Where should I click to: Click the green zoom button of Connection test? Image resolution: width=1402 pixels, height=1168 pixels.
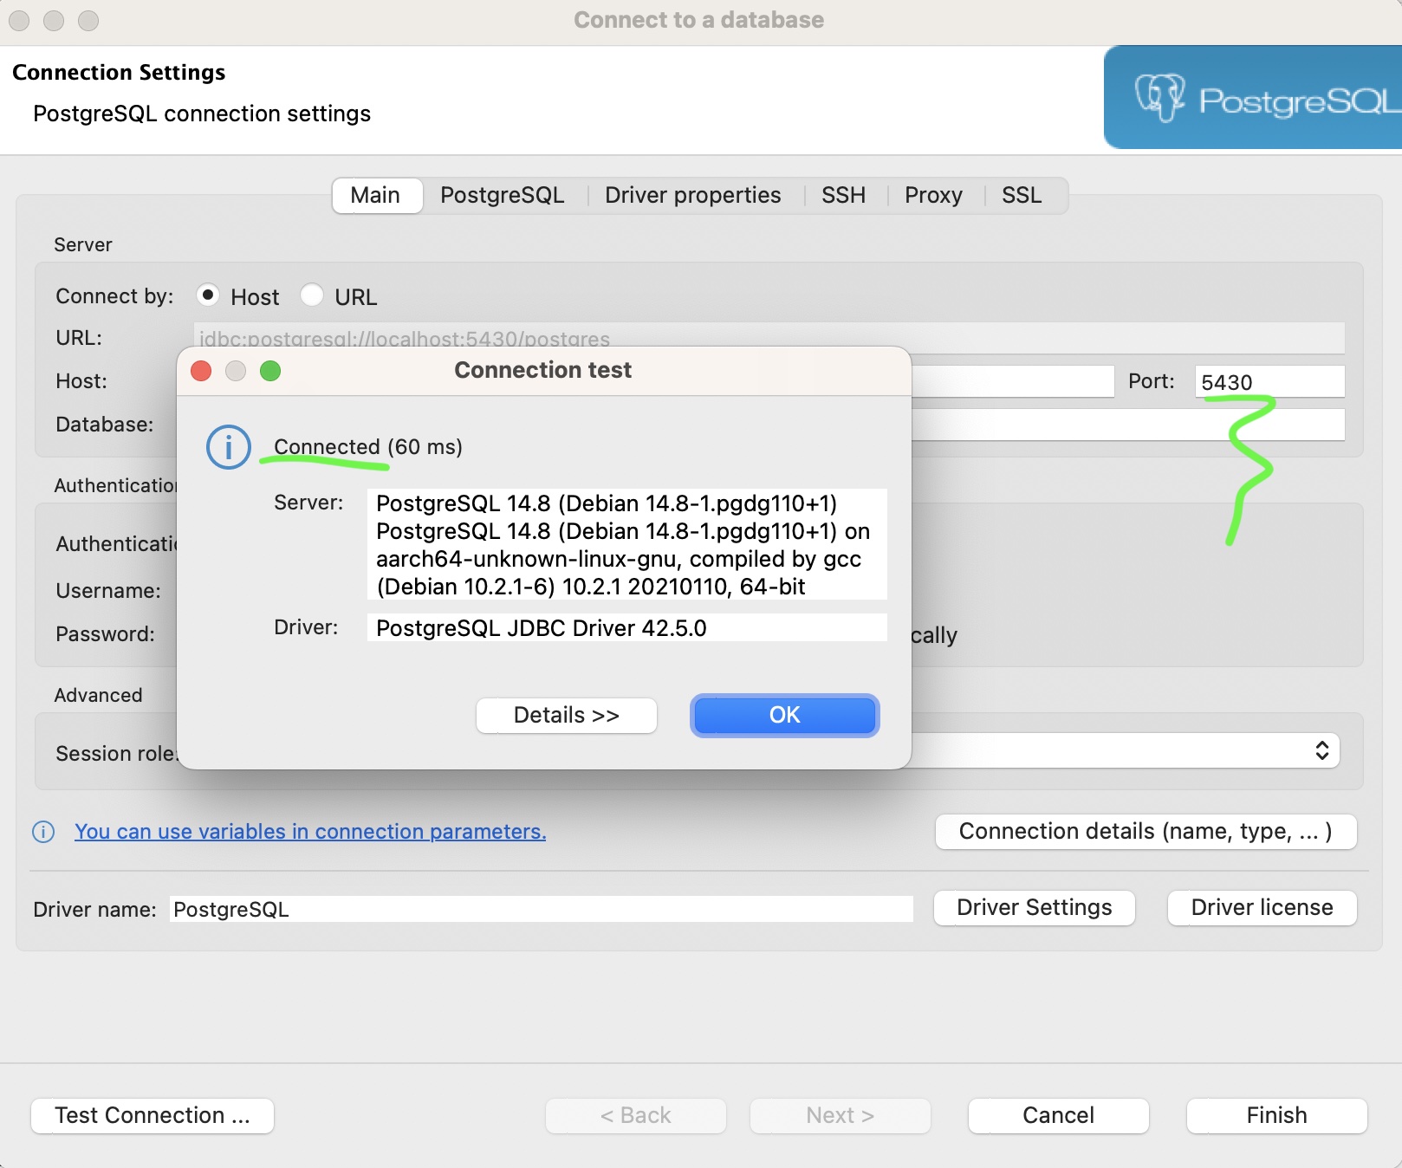point(270,371)
